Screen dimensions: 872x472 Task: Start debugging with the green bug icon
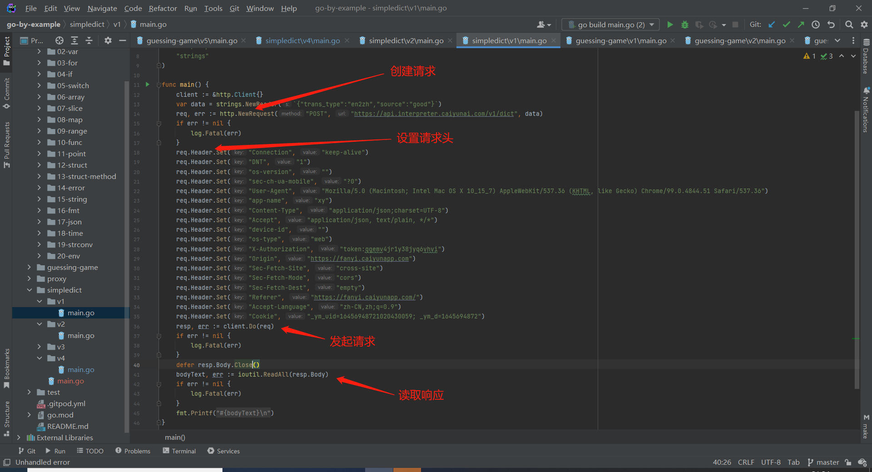coord(685,25)
